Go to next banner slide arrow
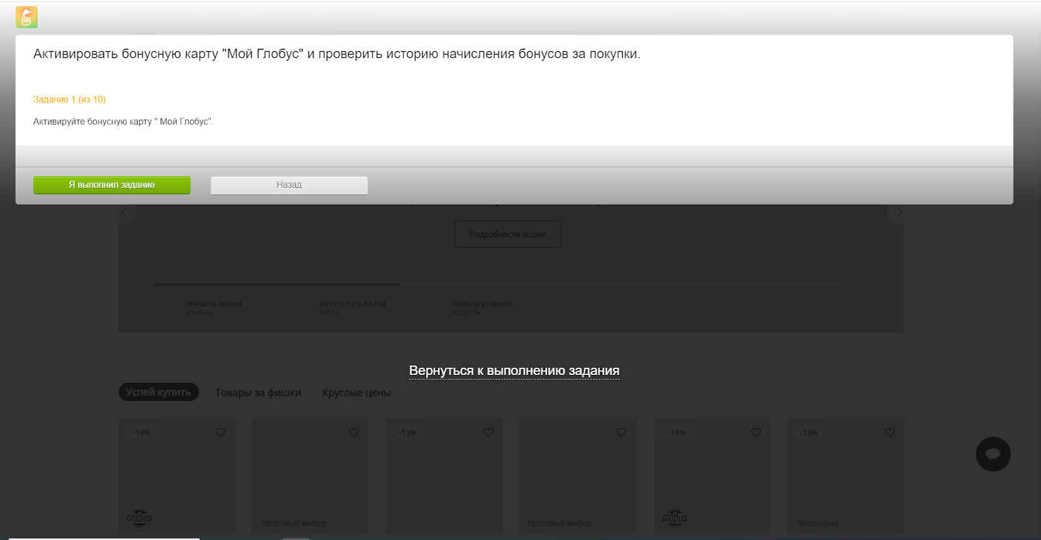 (x=899, y=212)
